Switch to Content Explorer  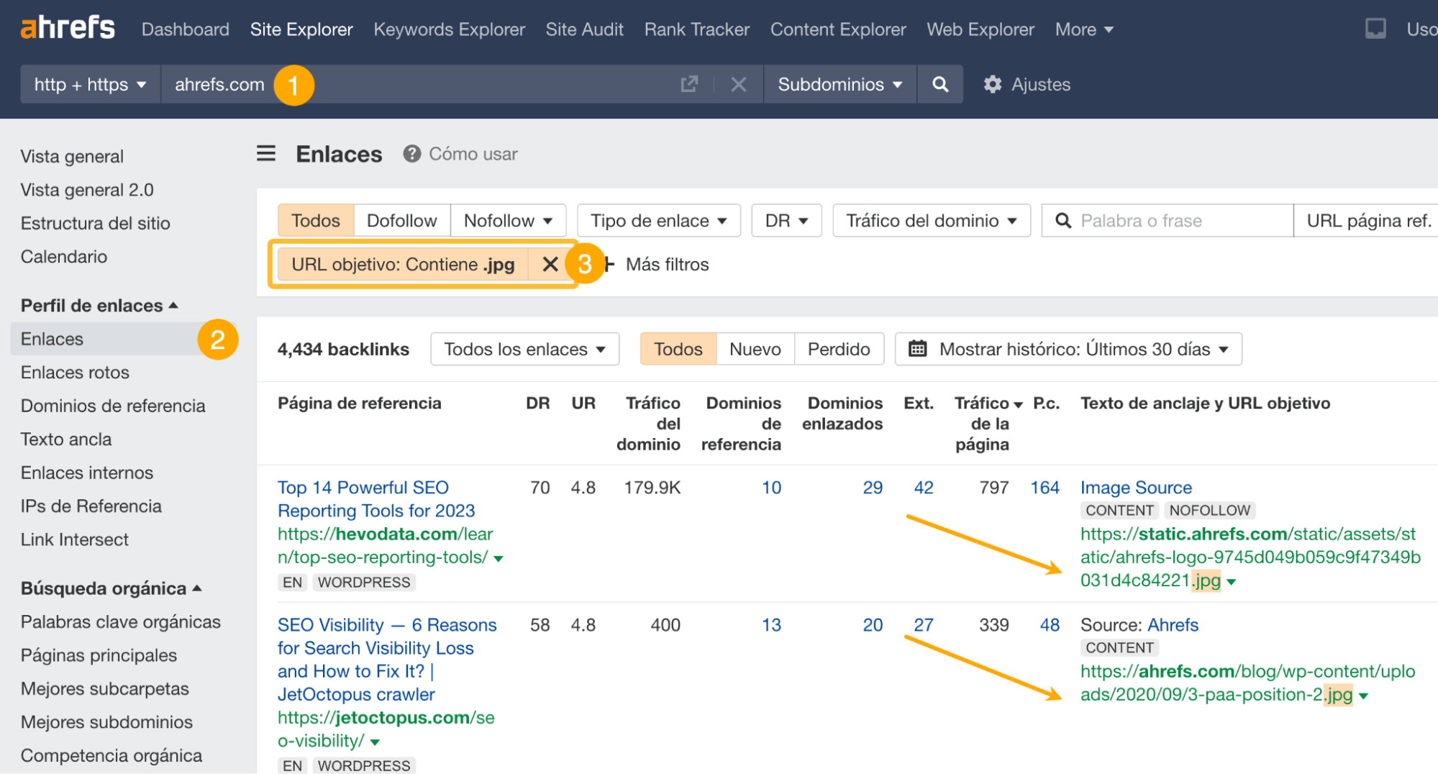point(837,29)
